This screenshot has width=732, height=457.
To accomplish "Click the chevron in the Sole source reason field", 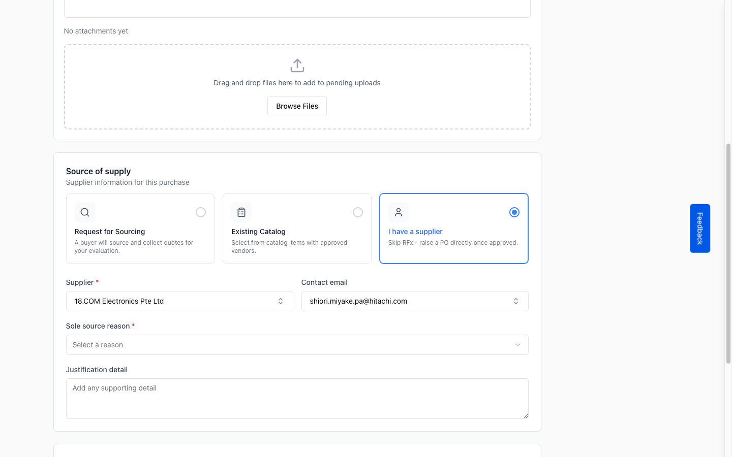I will pyautogui.click(x=518, y=345).
